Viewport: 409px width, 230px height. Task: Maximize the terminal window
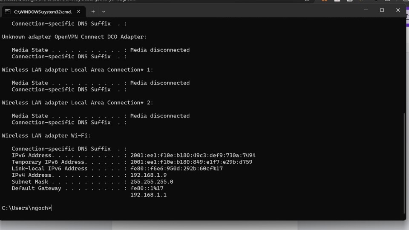[382, 10]
